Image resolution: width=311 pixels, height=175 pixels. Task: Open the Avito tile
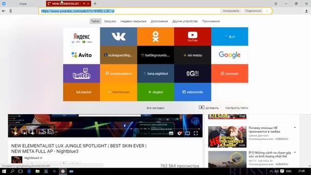tap(82, 55)
